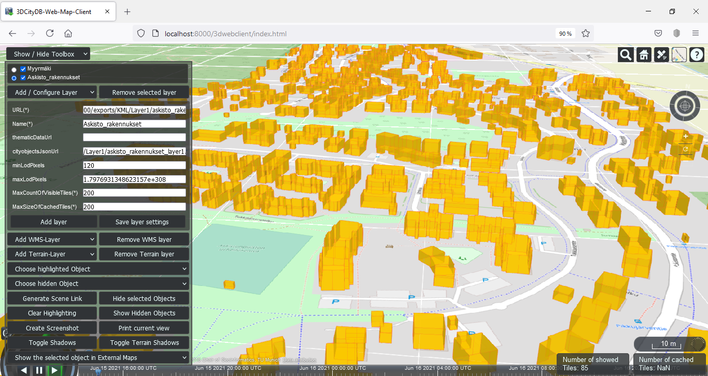Open the navigation help question icon
Image resolution: width=708 pixels, height=376 pixels.
coord(697,55)
